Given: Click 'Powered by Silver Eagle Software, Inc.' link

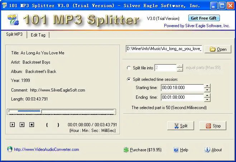Looking at the screenshot, I should pyautogui.click(x=197, y=26).
